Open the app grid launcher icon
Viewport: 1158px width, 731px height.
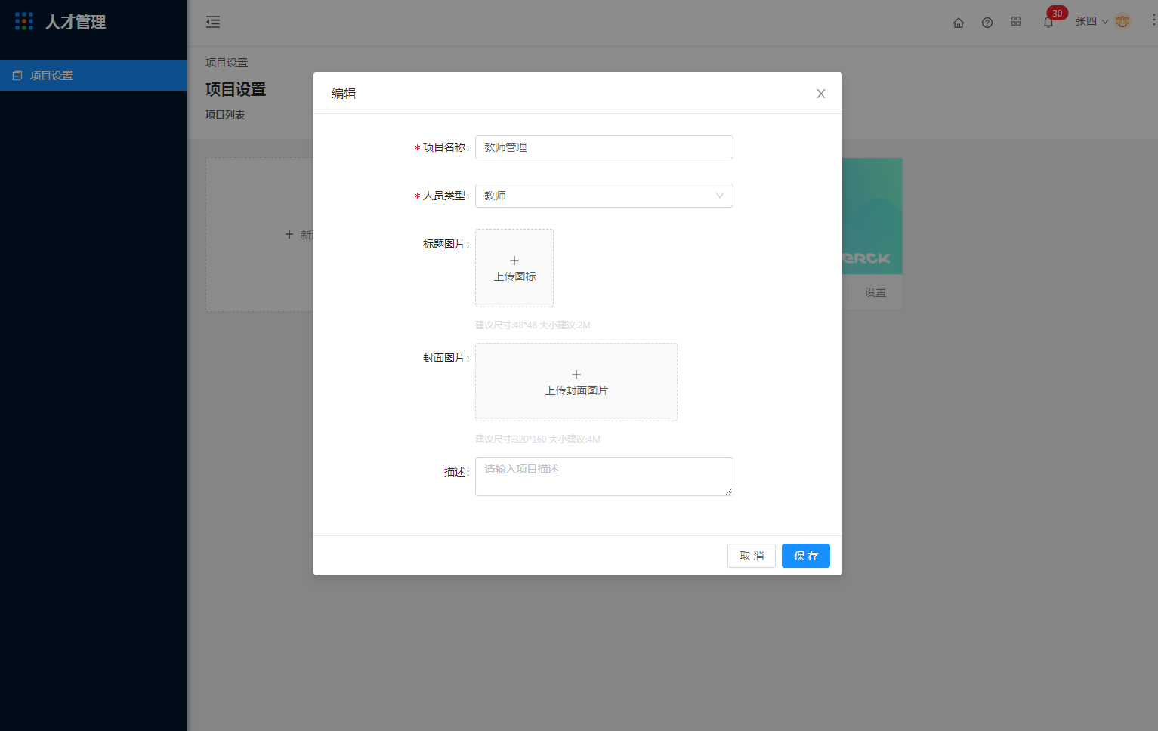pos(24,21)
